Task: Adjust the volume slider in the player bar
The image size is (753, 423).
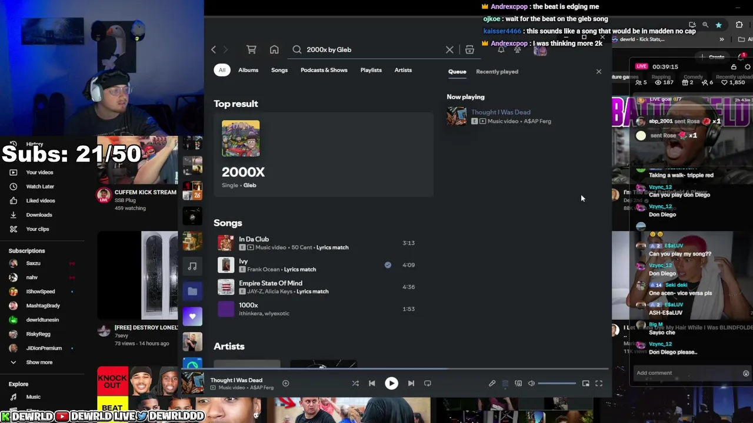Action: point(557,384)
